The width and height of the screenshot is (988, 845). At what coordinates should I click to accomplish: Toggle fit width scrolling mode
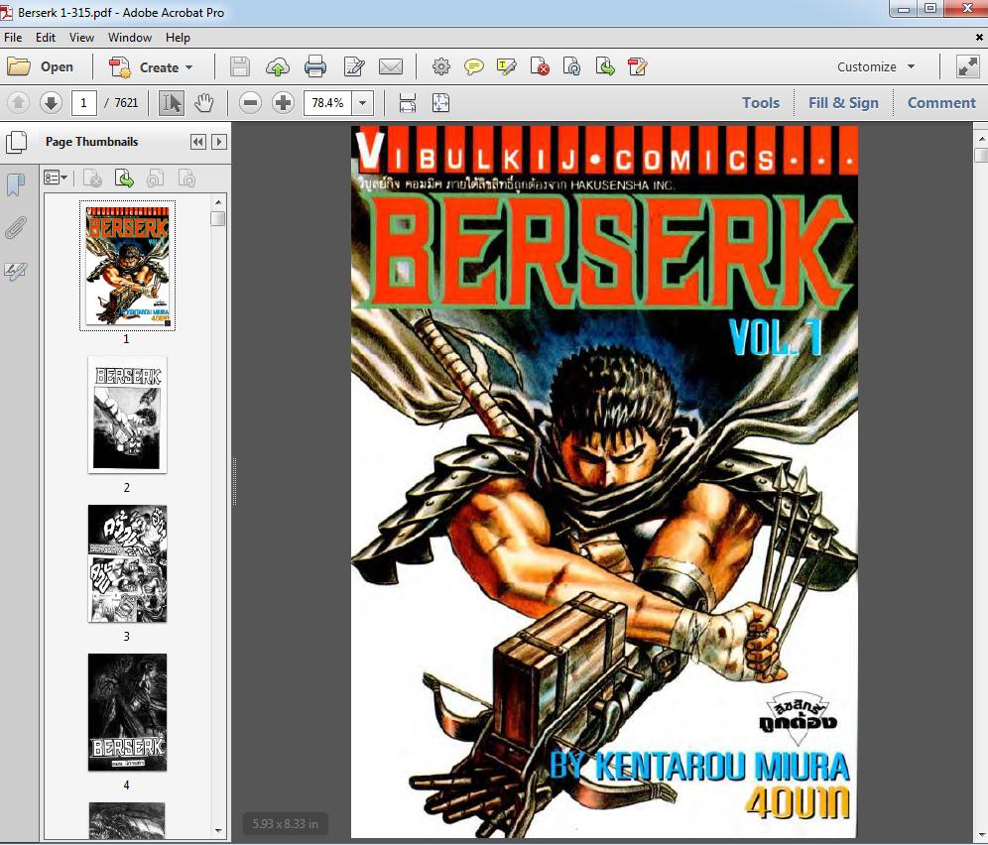pyautogui.click(x=408, y=103)
